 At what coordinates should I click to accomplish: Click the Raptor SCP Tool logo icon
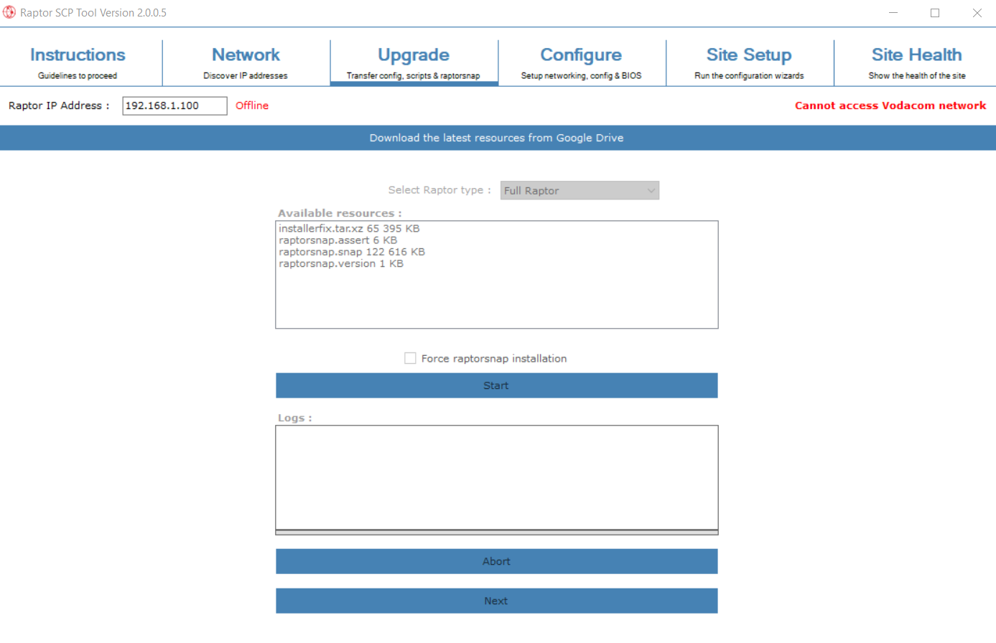pyautogui.click(x=9, y=12)
